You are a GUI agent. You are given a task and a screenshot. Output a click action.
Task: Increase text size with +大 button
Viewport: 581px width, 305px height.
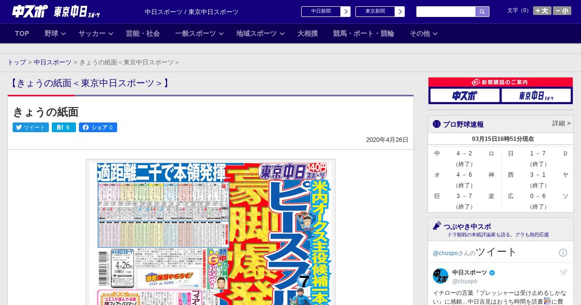542,11
